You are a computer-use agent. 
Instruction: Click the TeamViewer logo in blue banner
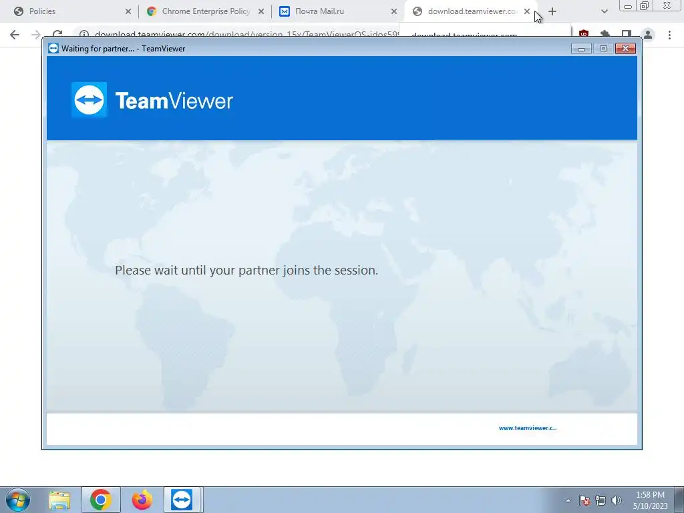pyautogui.click(x=152, y=100)
